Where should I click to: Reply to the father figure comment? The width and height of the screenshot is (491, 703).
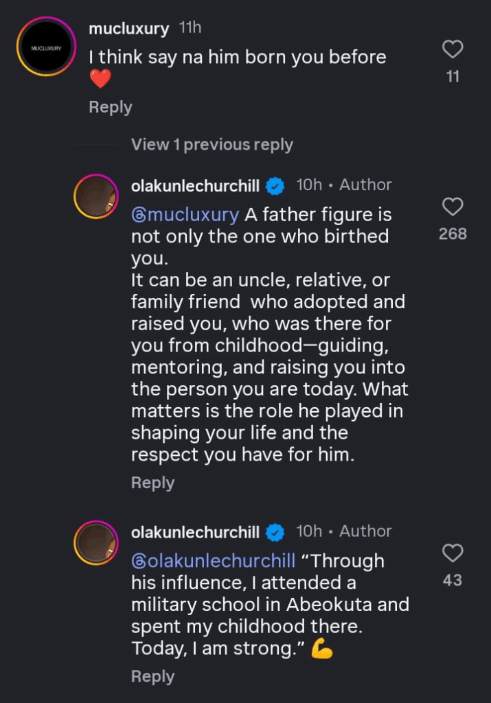pyautogui.click(x=152, y=483)
